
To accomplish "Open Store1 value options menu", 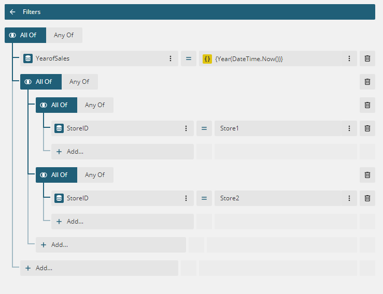I will (x=349, y=128).
